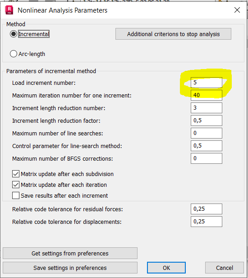The height and width of the screenshot is (278, 248).
Task: Click the Increment length reduction number field
Action: pyautogui.click(x=207, y=108)
